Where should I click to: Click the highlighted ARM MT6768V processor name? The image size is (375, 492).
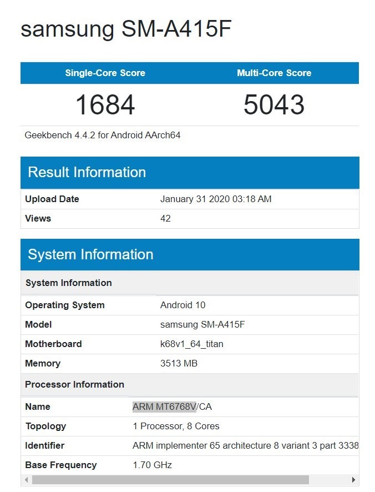[x=164, y=406]
